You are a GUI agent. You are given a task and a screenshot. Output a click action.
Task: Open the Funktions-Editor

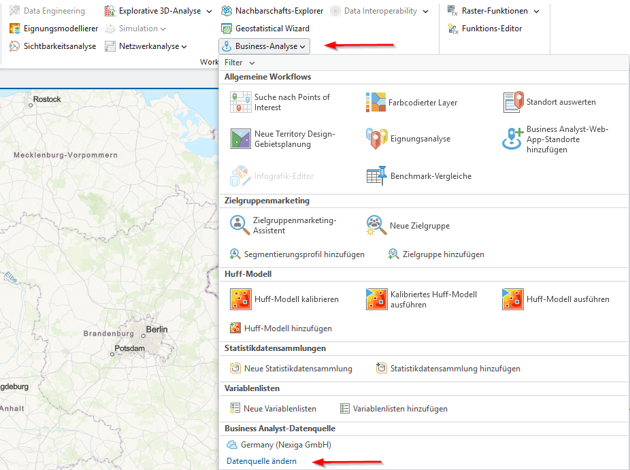484,29
